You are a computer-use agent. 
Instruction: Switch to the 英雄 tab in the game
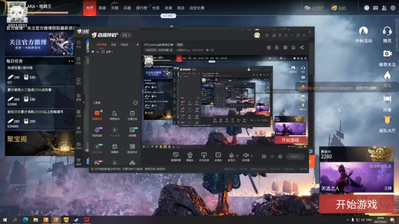point(102,8)
